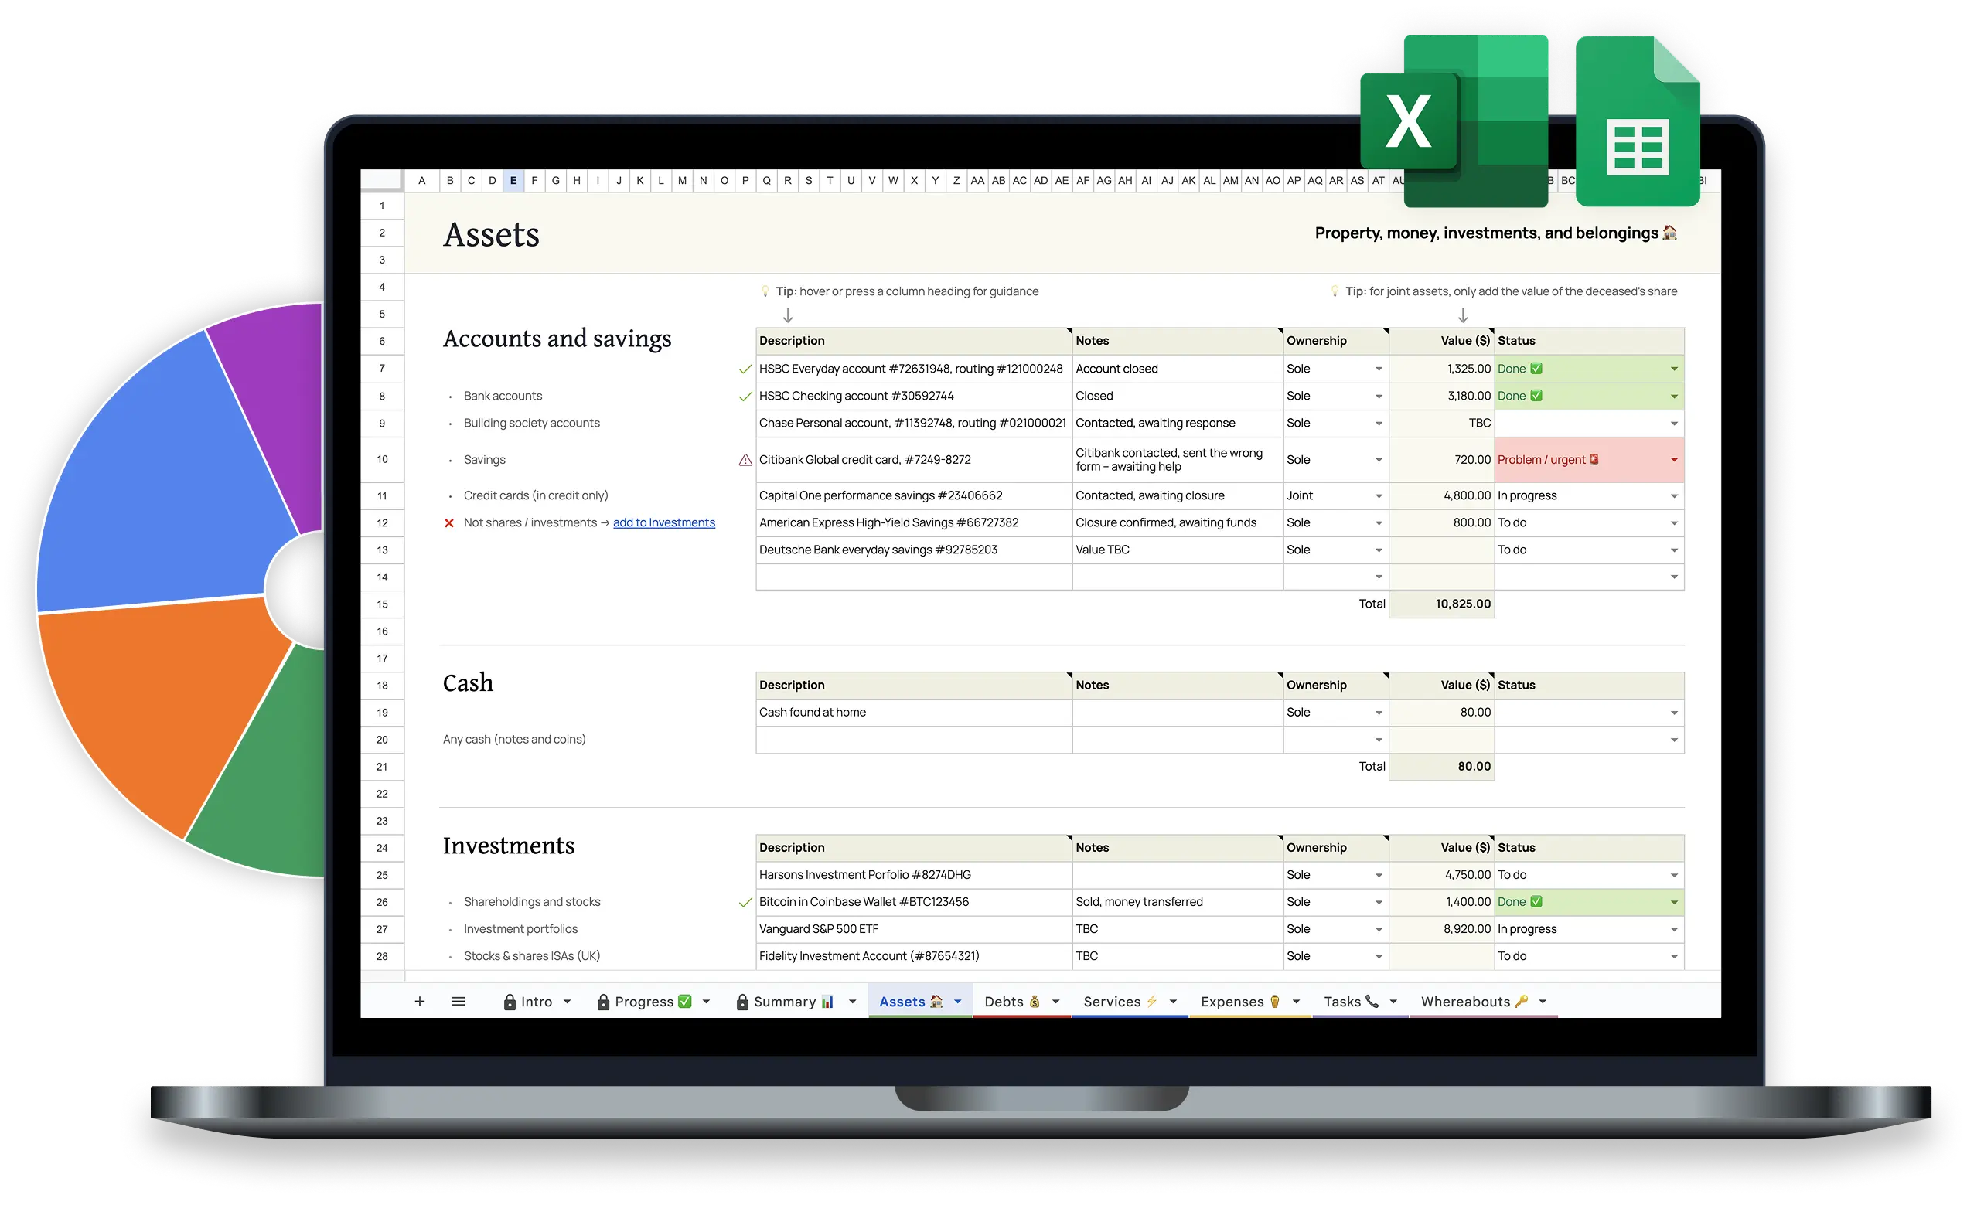Open Status dropdown for Vanguard S&P 500 ETF
The width and height of the screenshot is (1967, 1222).
pos(1673,929)
